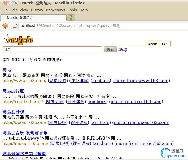Open 网页快照 for www.163.com
188x160 pixels.
pos(58,81)
